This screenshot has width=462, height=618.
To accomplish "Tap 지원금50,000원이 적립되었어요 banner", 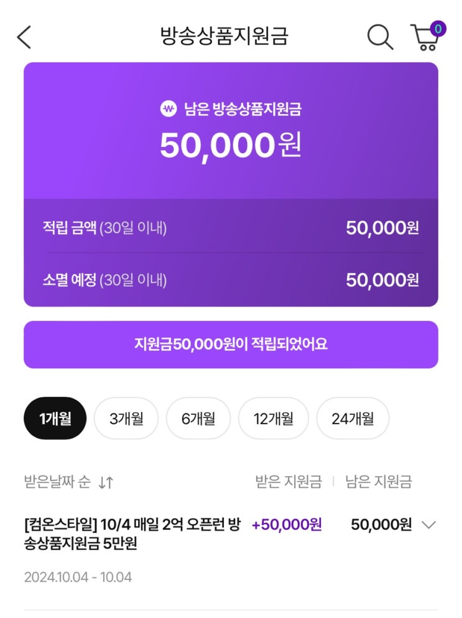I will pos(231,345).
